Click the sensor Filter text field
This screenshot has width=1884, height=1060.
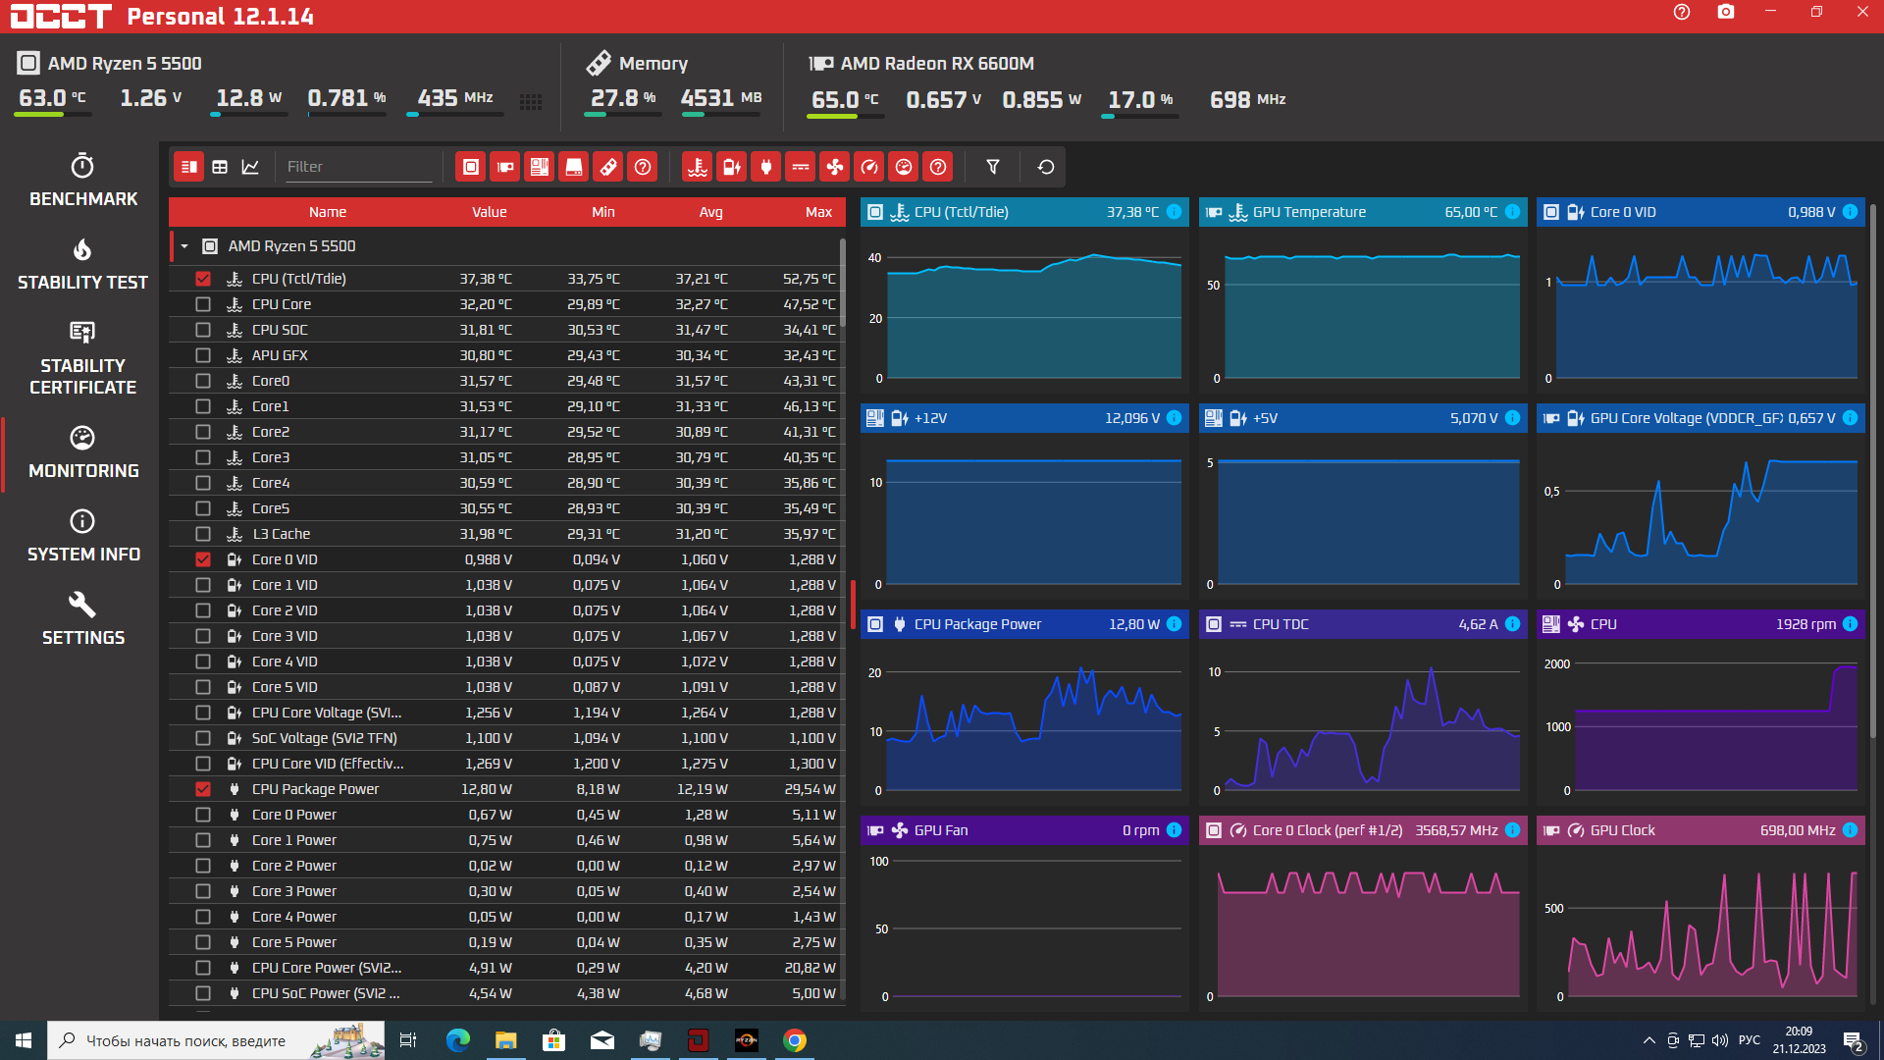tap(358, 167)
